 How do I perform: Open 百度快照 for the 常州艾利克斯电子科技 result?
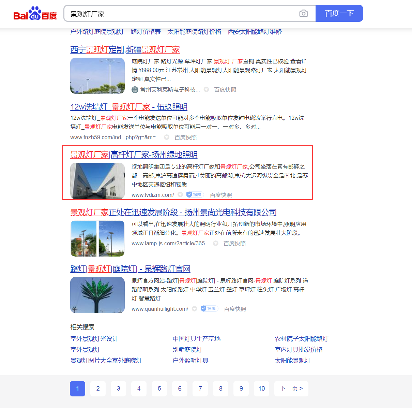225,90
